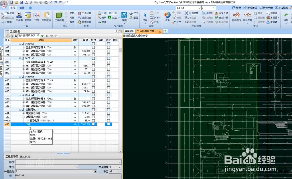Collapse the B1PD-A1 tree node
The height and width of the screenshot is (179, 292).
pyautogui.click(x=20, y=44)
